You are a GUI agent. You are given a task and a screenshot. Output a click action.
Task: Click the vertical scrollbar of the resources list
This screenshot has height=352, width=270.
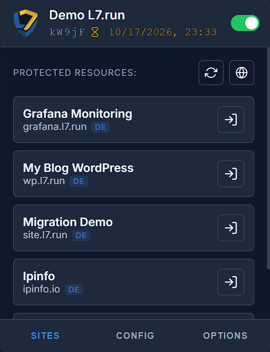click(268, 158)
